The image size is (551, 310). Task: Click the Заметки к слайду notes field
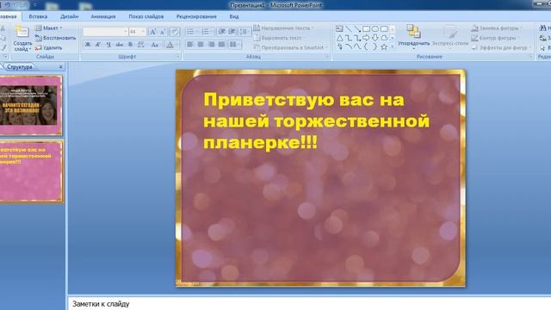[x=309, y=304]
